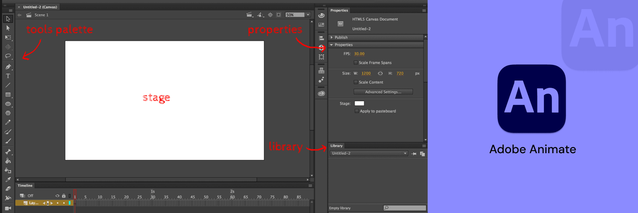This screenshot has width=638, height=213.
Task: Select the Selection arrow tool
Action: click(8, 19)
